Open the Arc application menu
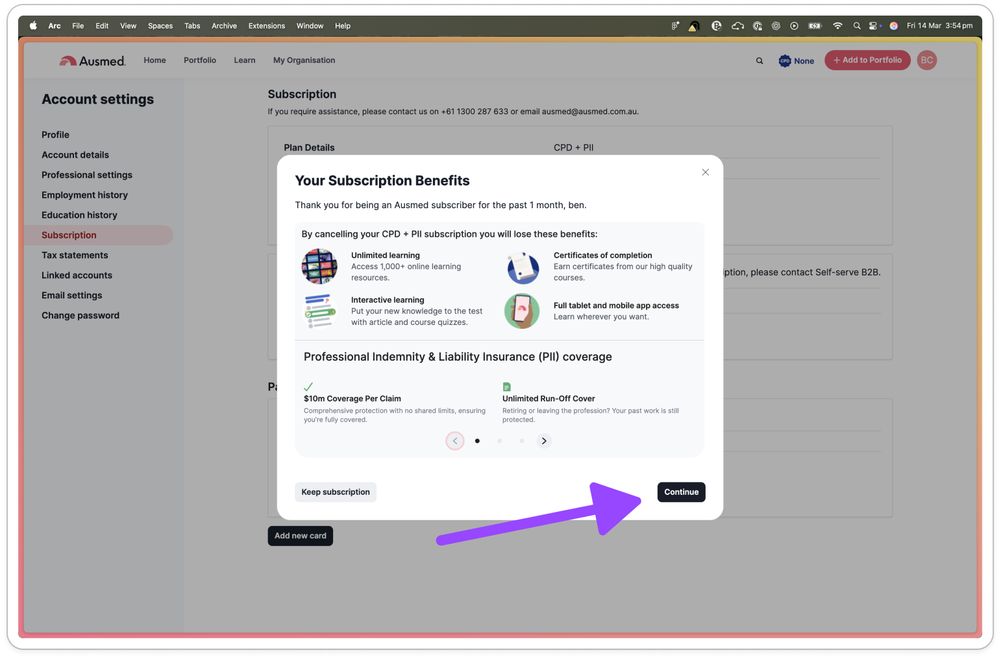This screenshot has height=659, width=1001. click(55, 26)
